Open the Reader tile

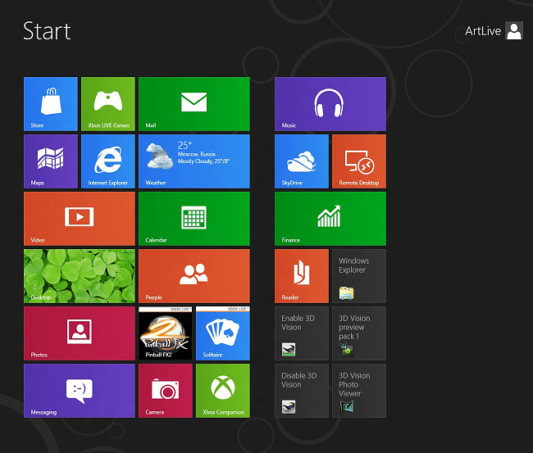(x=302, y=276)
